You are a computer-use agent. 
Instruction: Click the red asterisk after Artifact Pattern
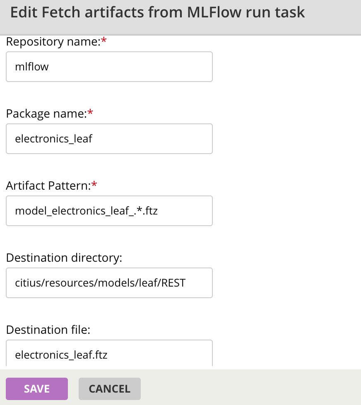pos(94,185)
